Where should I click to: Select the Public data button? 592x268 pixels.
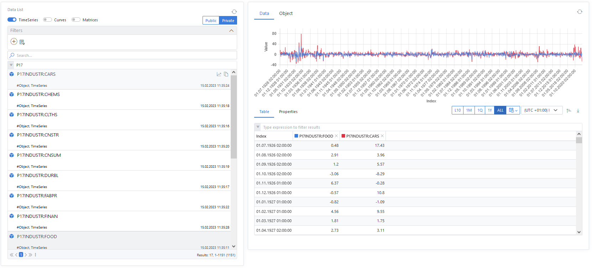click(x=211, y=21)
